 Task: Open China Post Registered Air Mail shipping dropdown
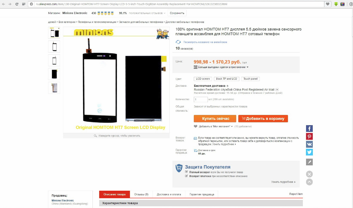[x=277, y=90]
